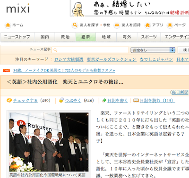Click the 日記を読む open book icon
189x178 pixels.
[136, 100]
